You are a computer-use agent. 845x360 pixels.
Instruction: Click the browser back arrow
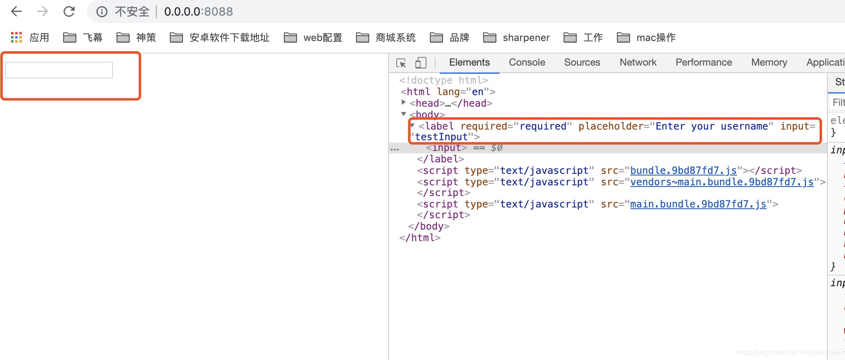pos(16,11)
